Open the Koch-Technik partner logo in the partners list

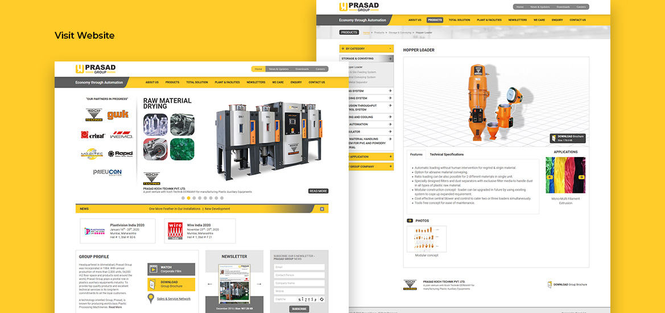click(x=94, y=115)
